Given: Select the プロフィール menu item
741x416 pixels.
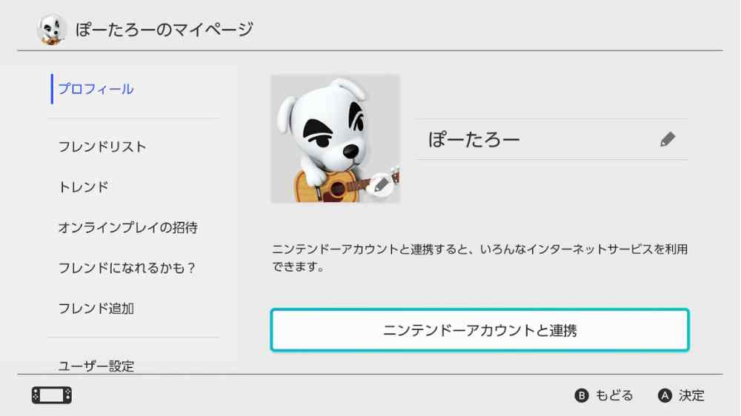Looking at the screenshot, I should (96, 89).
